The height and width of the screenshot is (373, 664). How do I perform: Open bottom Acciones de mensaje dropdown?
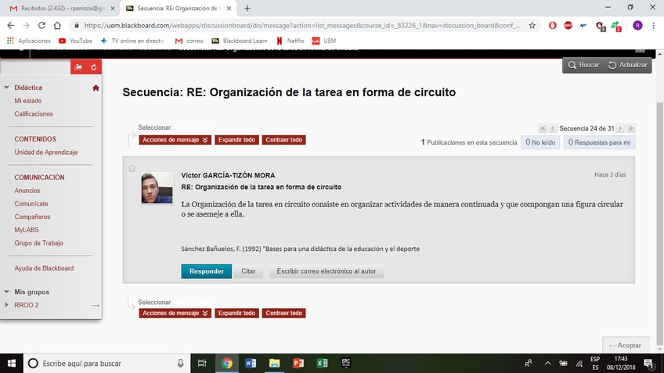pyautogui.click(x=175, y=314)
